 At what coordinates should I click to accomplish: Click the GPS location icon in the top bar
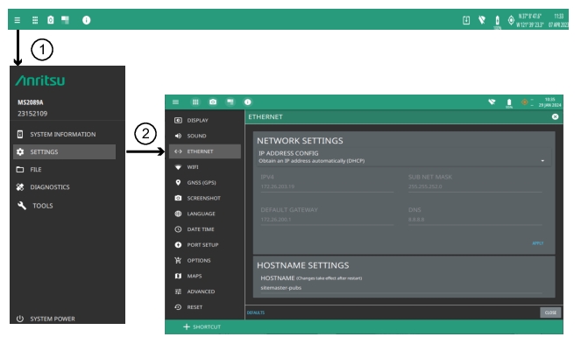pyautogui.click(x=511, y=20)
